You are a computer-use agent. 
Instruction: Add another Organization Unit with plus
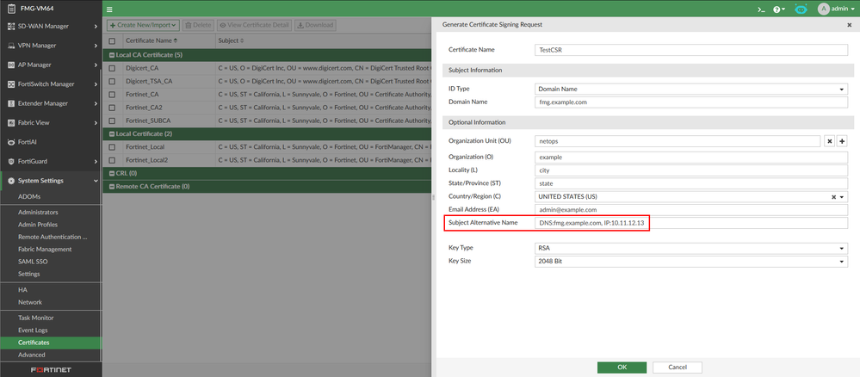pos(843,140)
